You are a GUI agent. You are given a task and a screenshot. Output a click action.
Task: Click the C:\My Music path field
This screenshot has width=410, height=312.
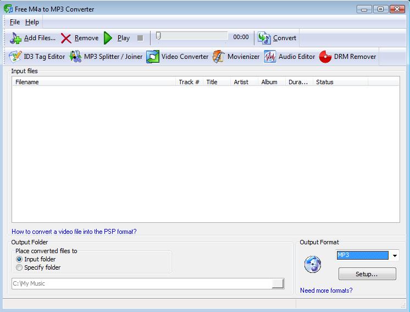point(142,283)
